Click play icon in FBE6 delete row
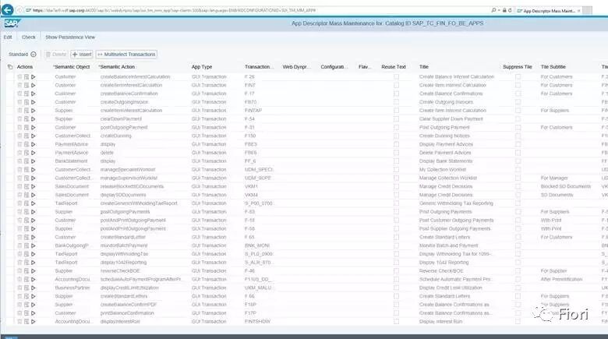The height and width of the screenshot is (339, 608). [34, 153]
